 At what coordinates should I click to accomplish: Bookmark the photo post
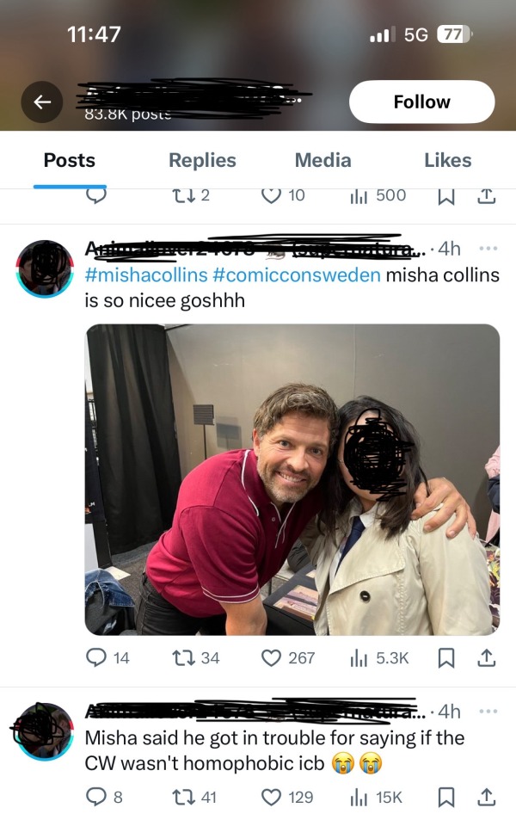click(x=446, y=658)
